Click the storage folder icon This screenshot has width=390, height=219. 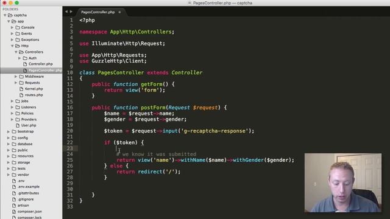pos(14,162)
